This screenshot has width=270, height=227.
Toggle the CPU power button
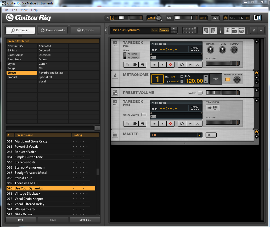click(x=226, y=18)
